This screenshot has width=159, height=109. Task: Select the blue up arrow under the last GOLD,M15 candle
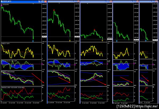pos(33,41)
